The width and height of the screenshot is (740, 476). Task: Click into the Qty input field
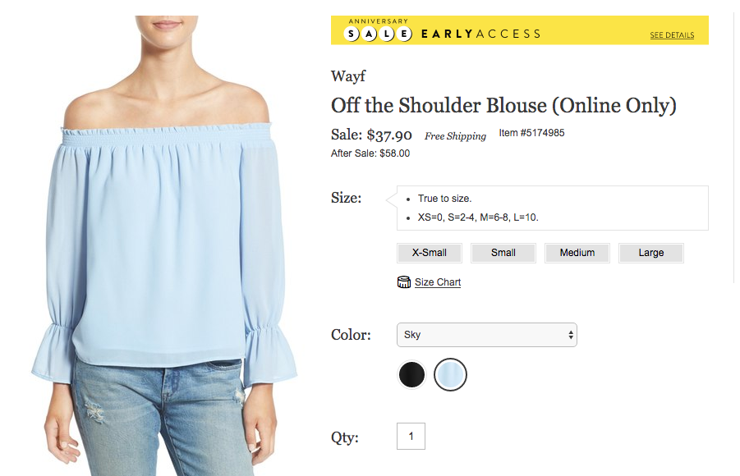(411, 437)
